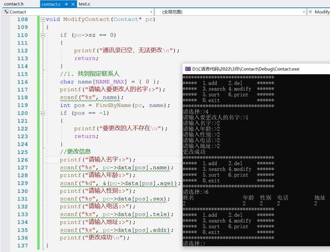Open the 全局范围 scope dropdown
Viewport: 330px width, 252px height.
pyautogui.click(x=231, y=12)
